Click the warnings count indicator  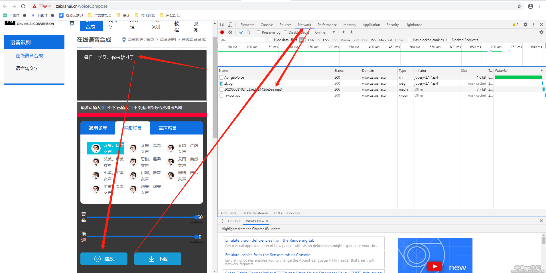coord(515,25)
